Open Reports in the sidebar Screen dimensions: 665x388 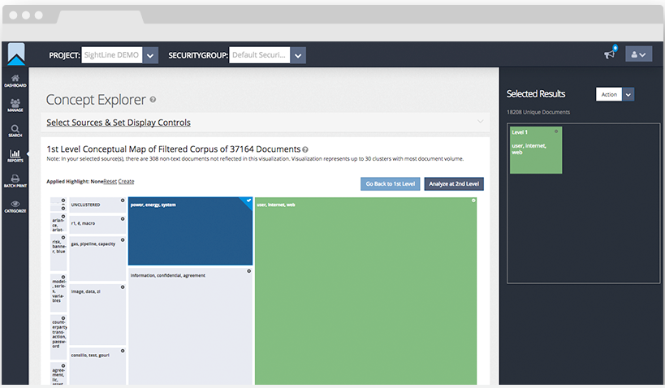point(15,155)
